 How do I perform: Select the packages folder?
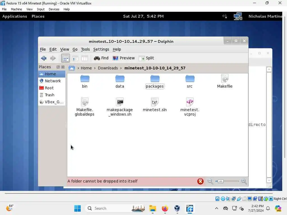(x=155, y=81)
